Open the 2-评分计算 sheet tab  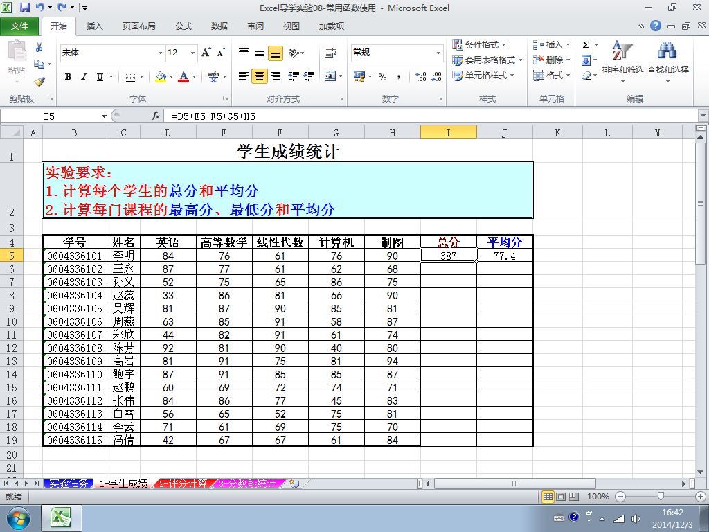click(x=183, y=484)
